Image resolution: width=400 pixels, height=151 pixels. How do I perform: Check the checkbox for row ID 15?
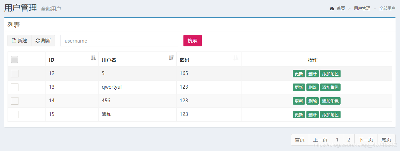[15, 115]
